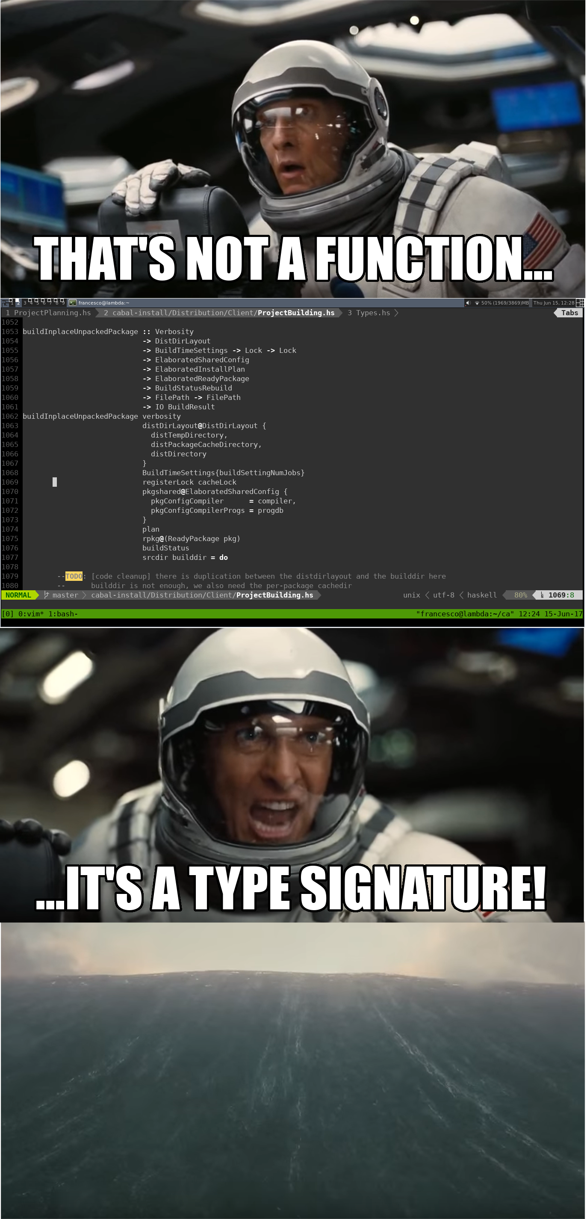This screenshot has height=1219, width=587.
Task: Click ElaboratedInstallPlan in the signature
Action: point(200,370)
